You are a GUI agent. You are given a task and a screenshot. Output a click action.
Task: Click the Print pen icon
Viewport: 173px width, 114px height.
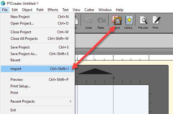(x=156, y=20)
